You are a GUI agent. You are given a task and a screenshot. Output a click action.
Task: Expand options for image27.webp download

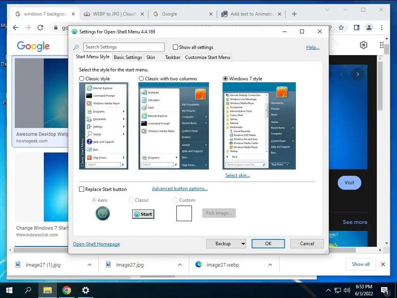pos(270,265)
